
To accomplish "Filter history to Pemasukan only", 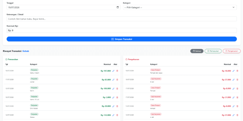I will [x=213, y=51].
